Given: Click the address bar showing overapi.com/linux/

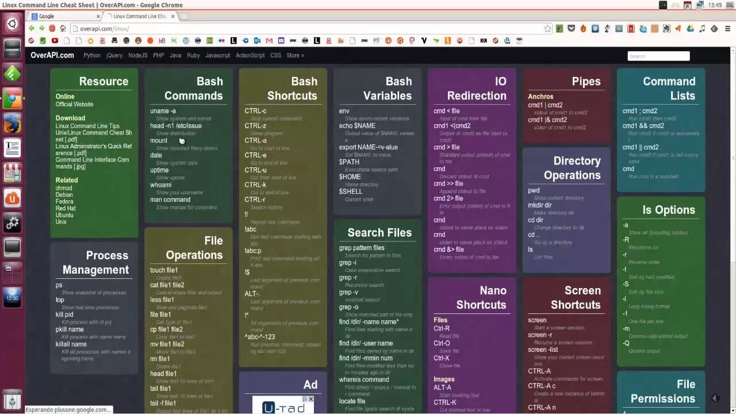Looking at the screenshot, I should coord(310,28).
